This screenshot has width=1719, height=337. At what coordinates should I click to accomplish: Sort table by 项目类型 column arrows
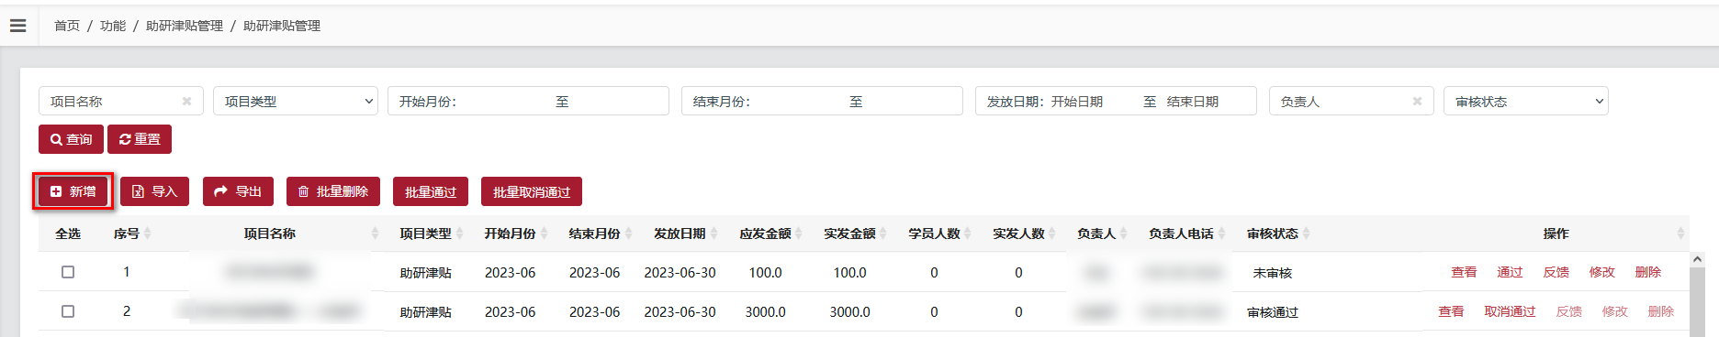tap(460, 234)
